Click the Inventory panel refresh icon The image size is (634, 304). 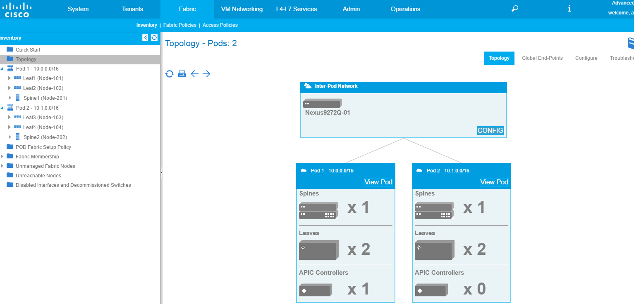coord(154,38)
